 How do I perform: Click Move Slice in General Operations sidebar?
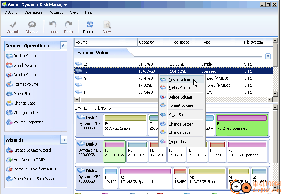(19, 94)
